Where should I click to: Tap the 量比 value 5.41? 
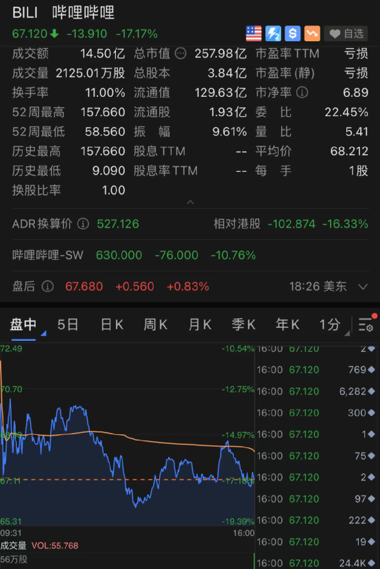pos(357,132)
